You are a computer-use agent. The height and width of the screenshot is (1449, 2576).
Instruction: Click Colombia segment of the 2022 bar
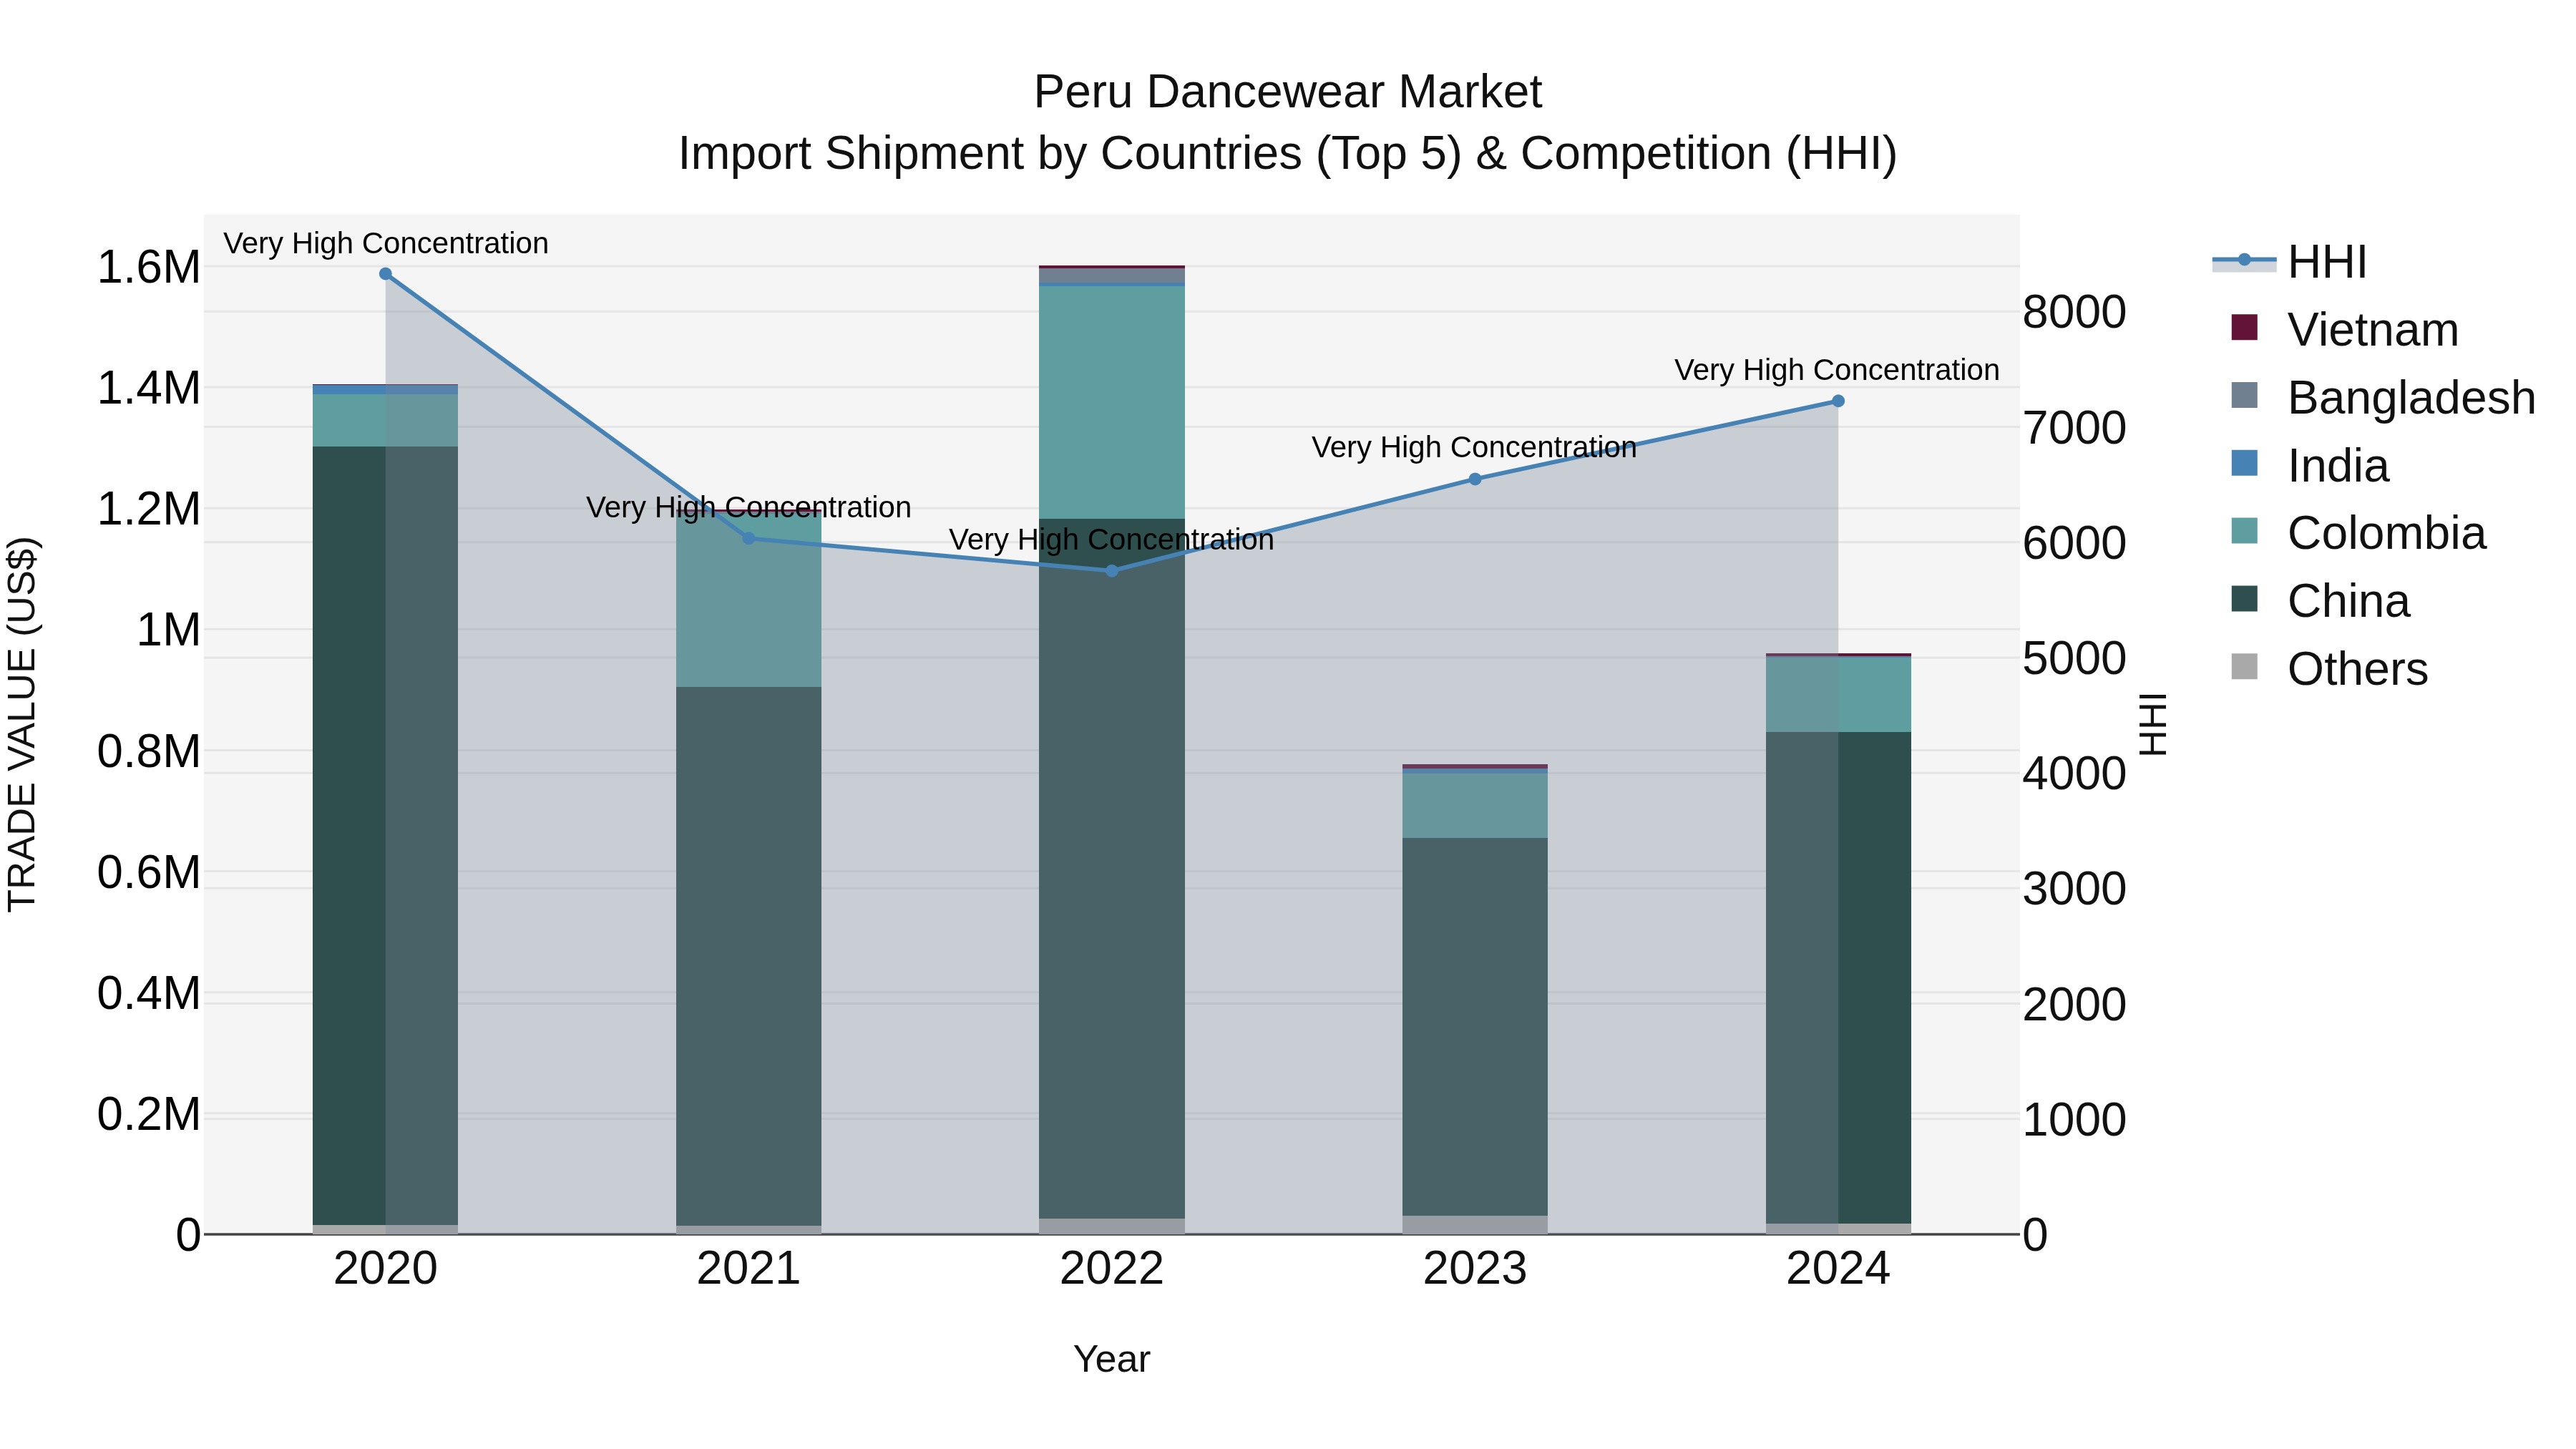click(1112, 402)
